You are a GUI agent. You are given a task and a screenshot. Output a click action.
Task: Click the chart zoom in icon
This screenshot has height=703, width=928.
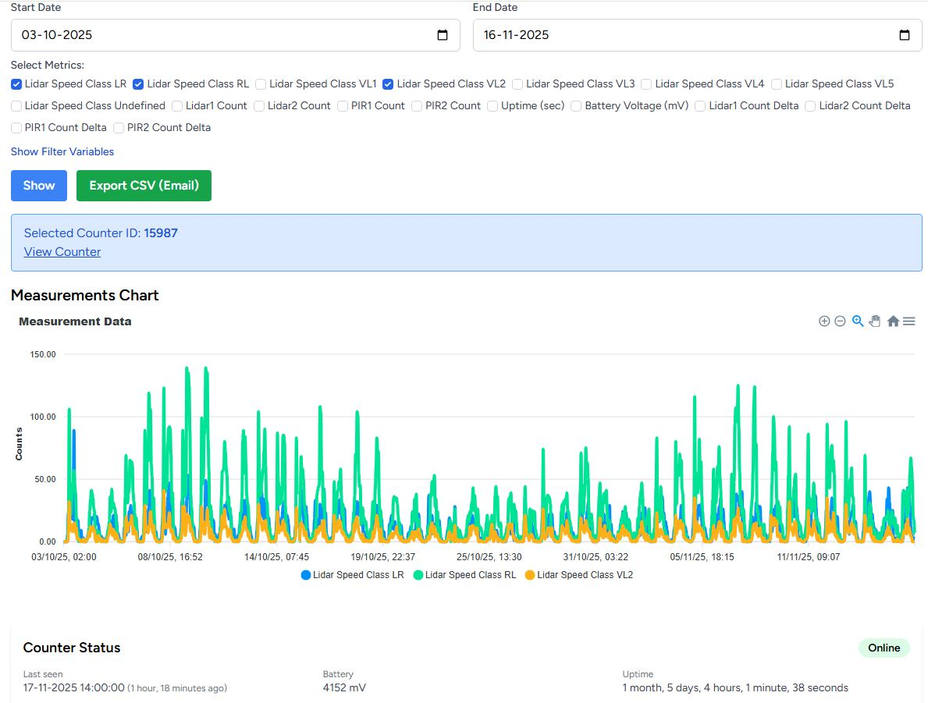click(x=823, y=321)
